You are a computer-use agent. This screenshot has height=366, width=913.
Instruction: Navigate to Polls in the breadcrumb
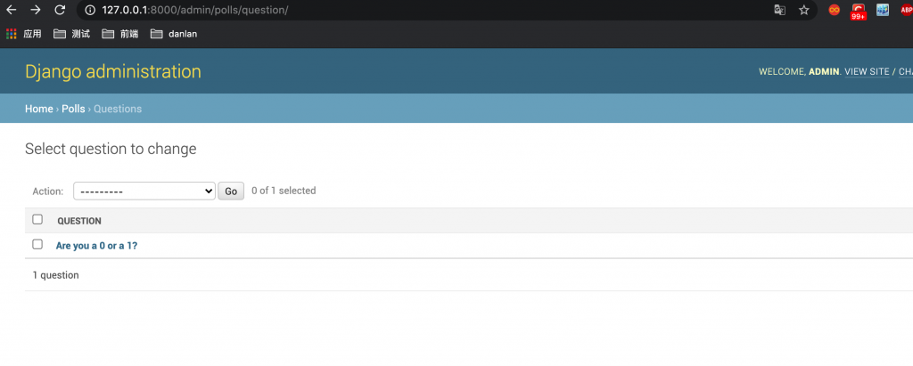pos(73,109)
